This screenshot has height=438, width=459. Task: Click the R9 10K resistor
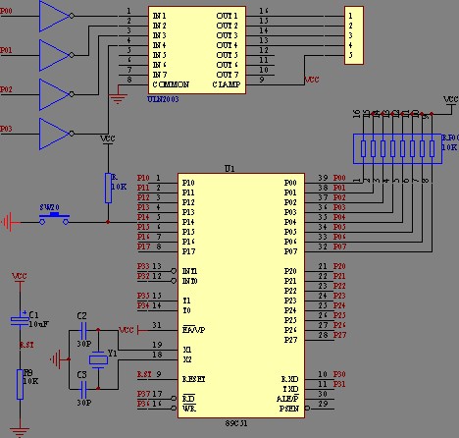pos(20,385)
